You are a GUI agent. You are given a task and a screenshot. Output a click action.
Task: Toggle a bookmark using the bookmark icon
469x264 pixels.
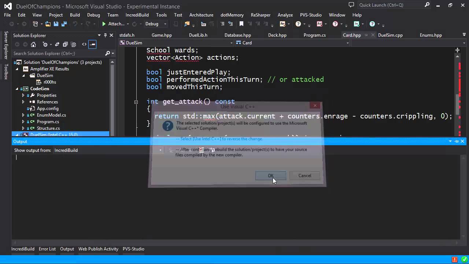[x=241, y=24]
